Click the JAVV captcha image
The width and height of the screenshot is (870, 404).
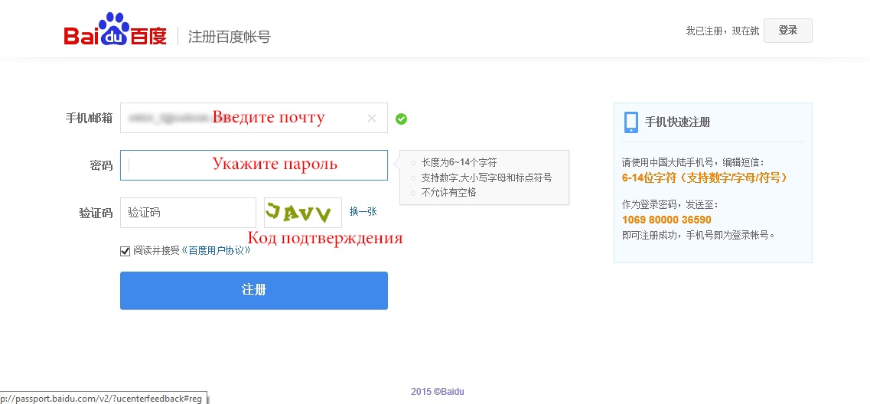pyautogui.click(x=303, y=213)
